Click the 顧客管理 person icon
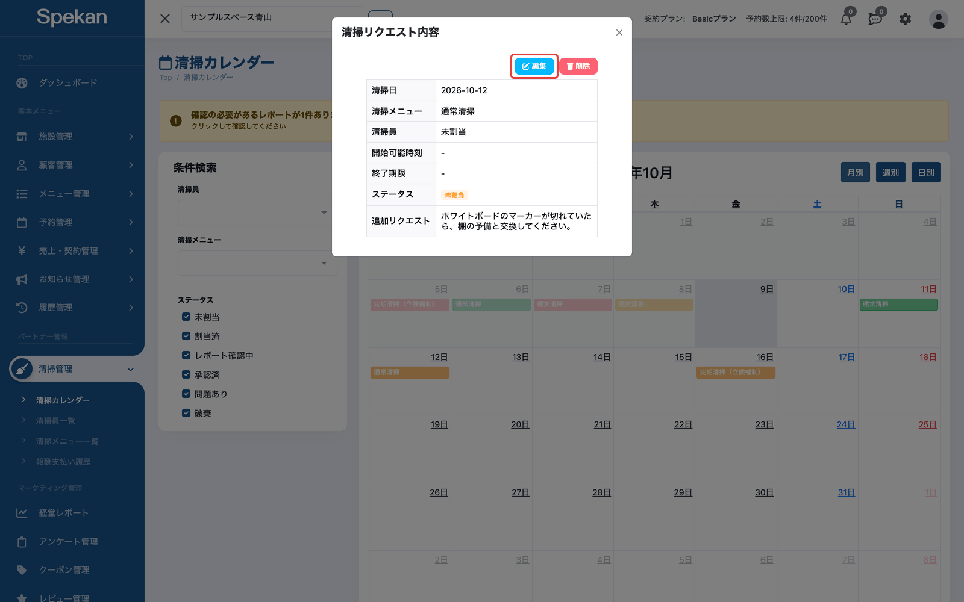Screen dimensions: 964x602 tap(22, 165)
